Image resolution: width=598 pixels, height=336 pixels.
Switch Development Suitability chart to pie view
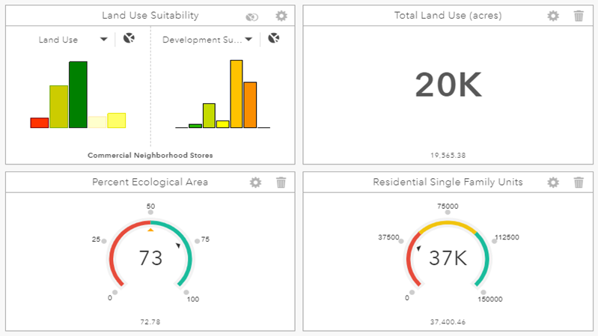[273, 39]
